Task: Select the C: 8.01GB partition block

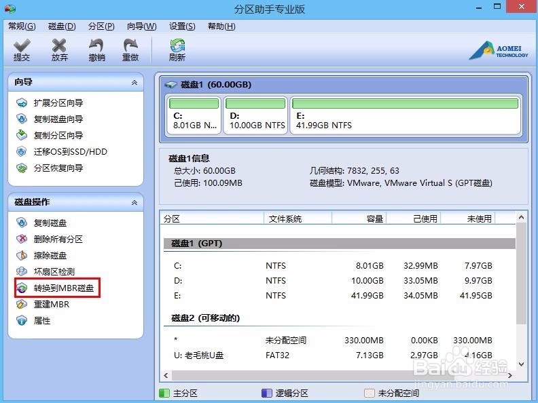Action: pyautogui.click(x=194, y=115)
